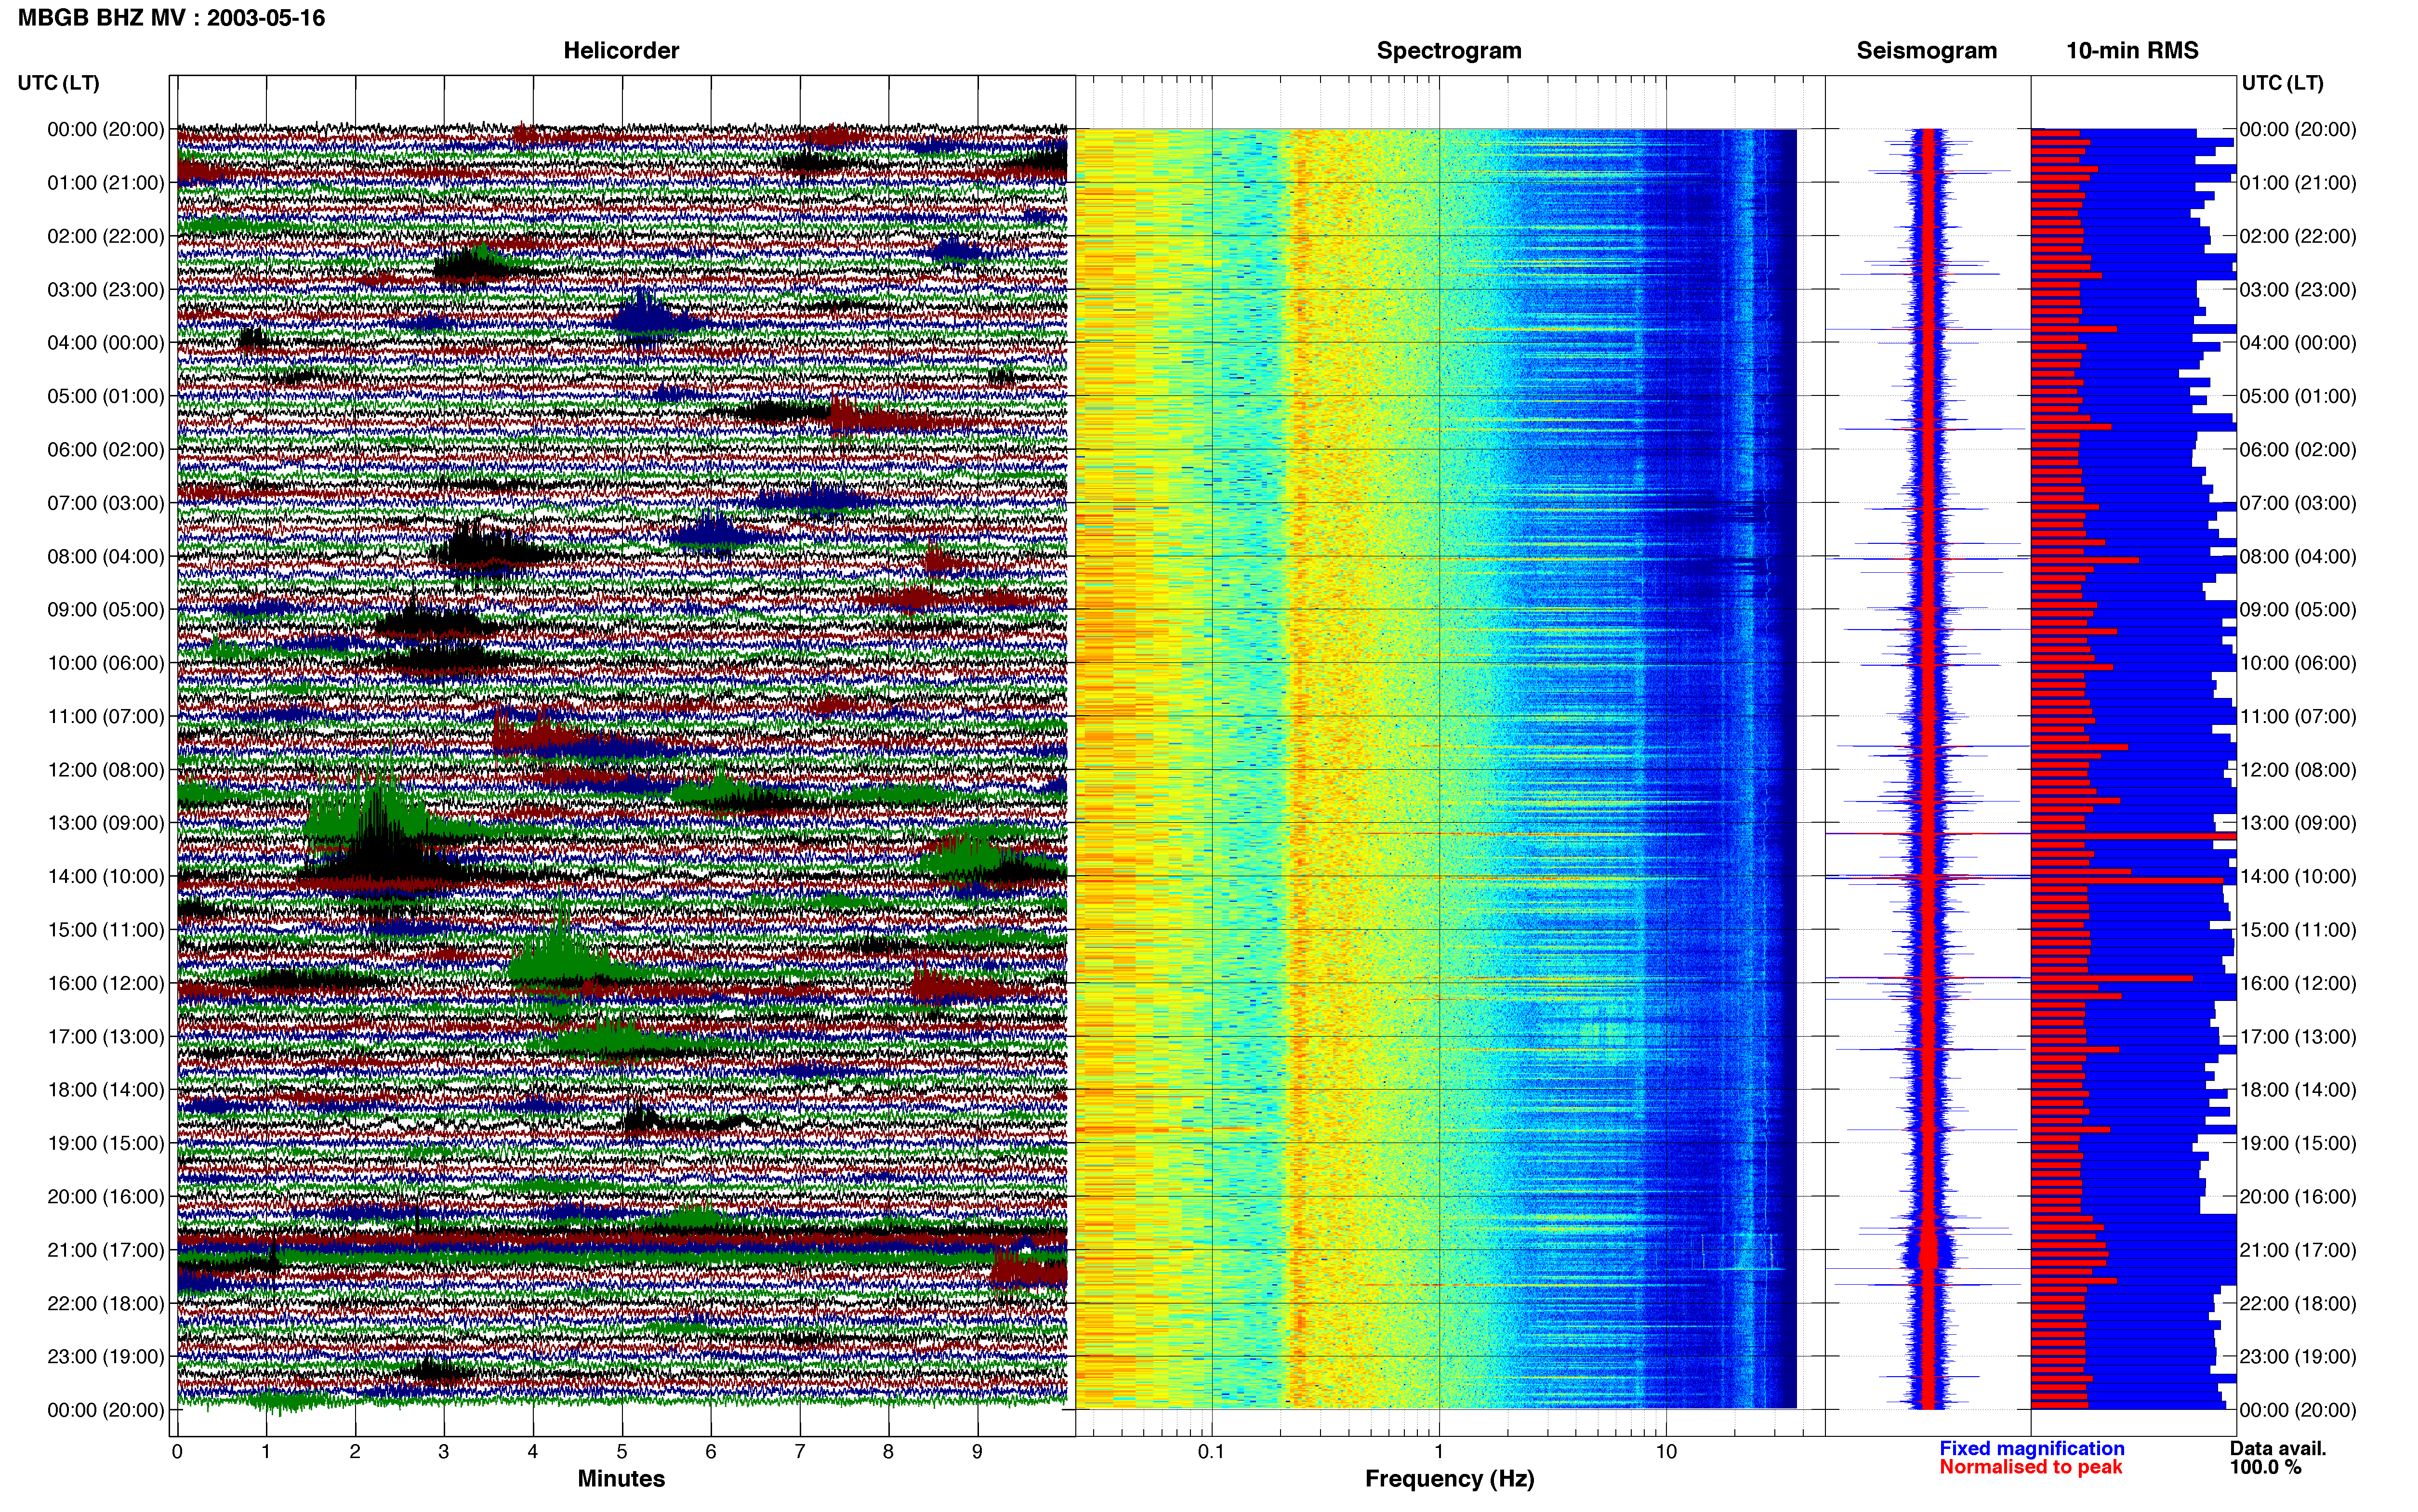Image resolution: width=2418 pixels, height=1512 pixels.
Task: Click left time label '13:00 (09:00)'
Action: pyautogui.click(x=105, y=823)
